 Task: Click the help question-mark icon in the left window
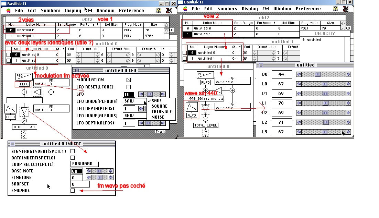pos(159,10)
